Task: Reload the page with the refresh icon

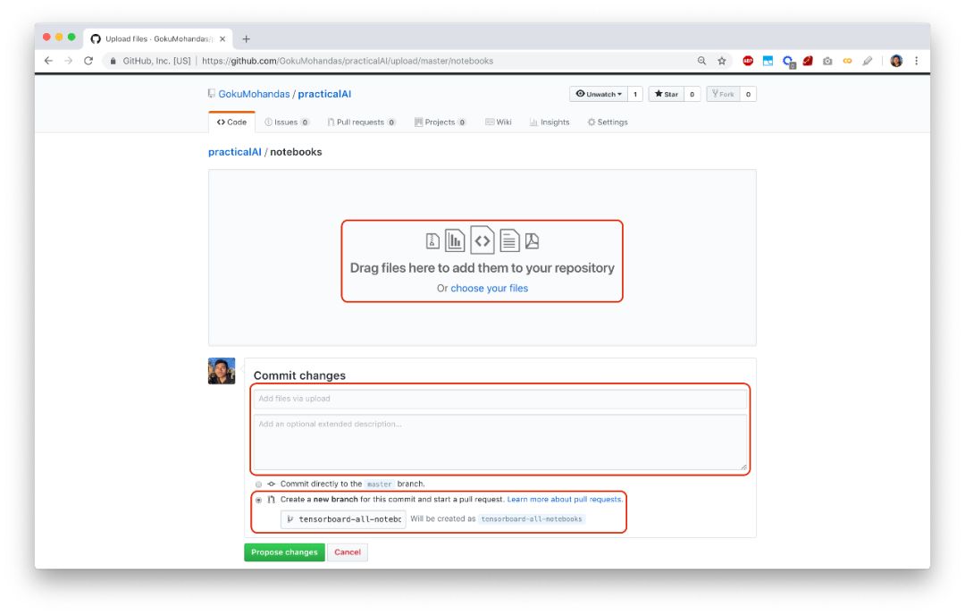Action: tap(88, 61)
